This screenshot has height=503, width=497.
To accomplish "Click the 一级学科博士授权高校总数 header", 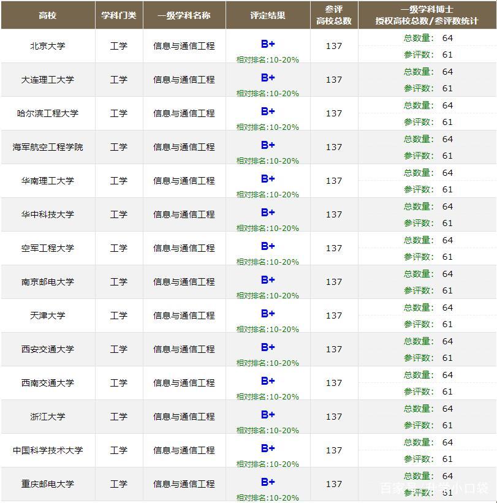I will pos(427,15).
